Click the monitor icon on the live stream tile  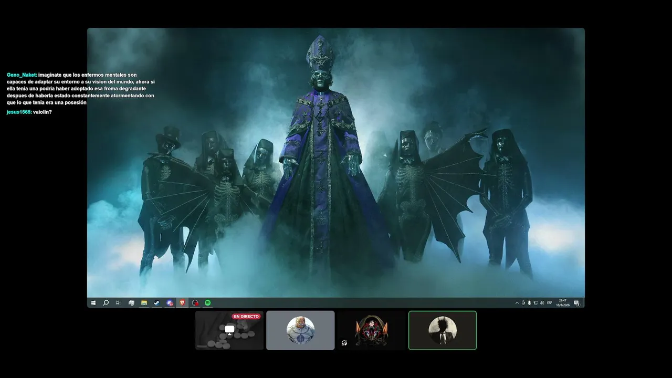[229, 329]
